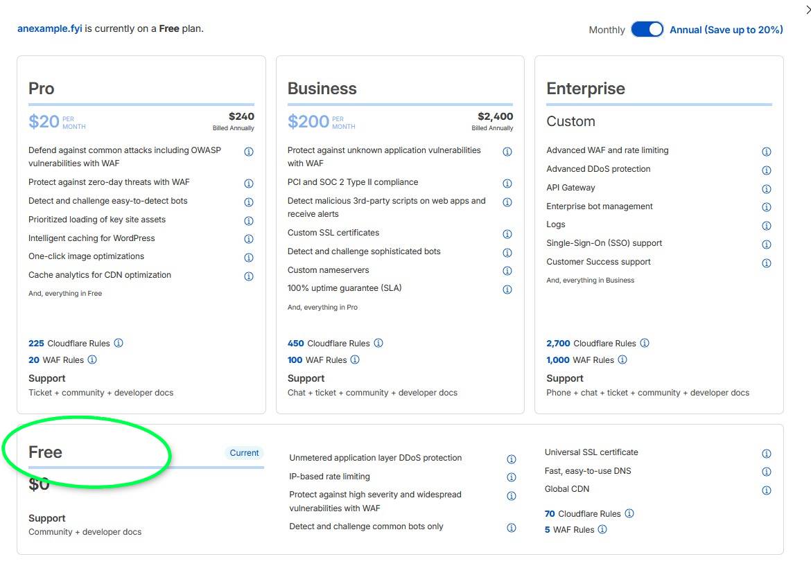Show info for 100% uptime guarantee (SLA)
811x577 pixels.
click(507, 290)
